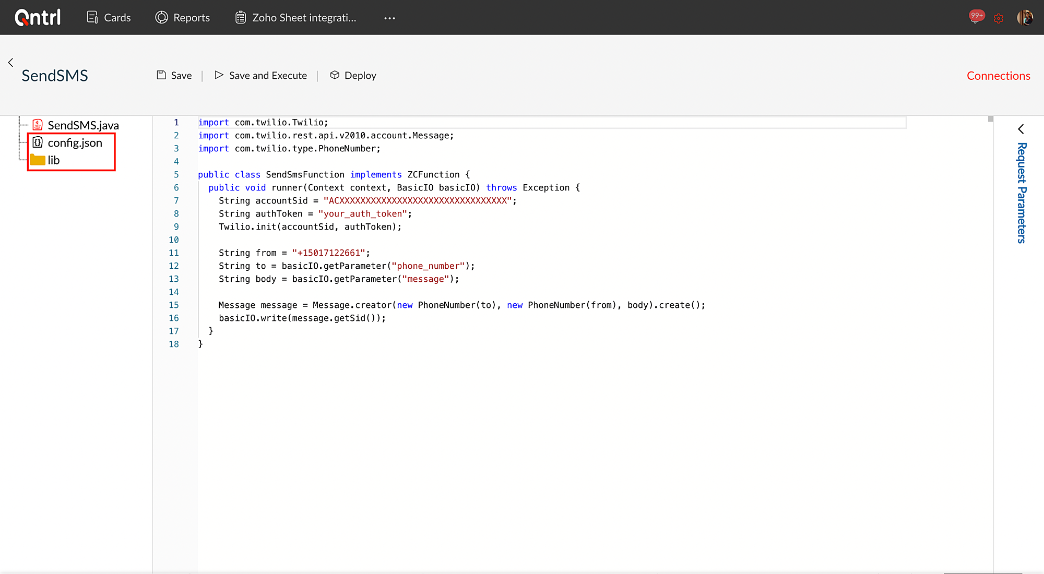Click the "your_auth_token" string
The height and width of the screenshot is (574, 1044).
point(363,213)
